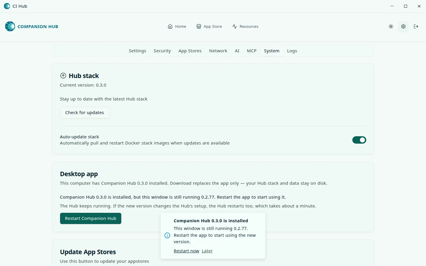Open the App Store navigation item
The image size is (426, 266).
(209, 26)
